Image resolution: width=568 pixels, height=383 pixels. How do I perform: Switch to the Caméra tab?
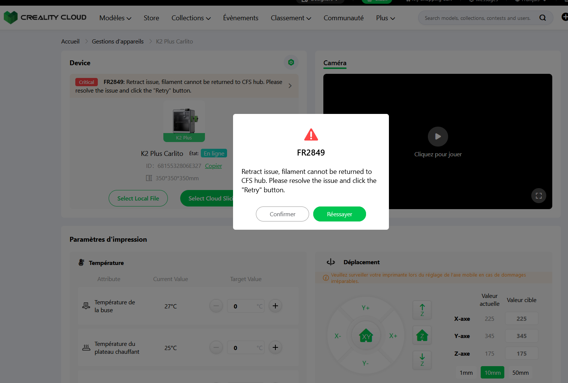pos(335,63)
